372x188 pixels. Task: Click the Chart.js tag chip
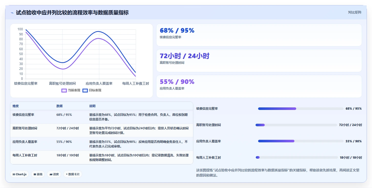pyautogui.click(x=19, y=174)
